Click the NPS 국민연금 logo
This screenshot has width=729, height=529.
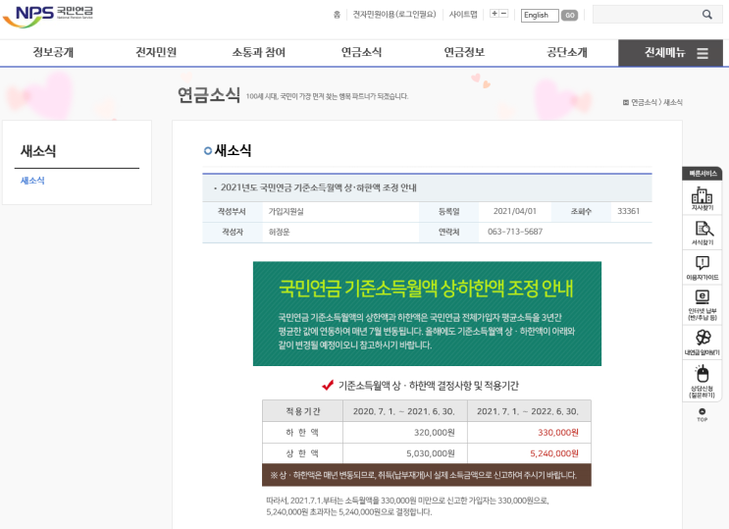48,17
